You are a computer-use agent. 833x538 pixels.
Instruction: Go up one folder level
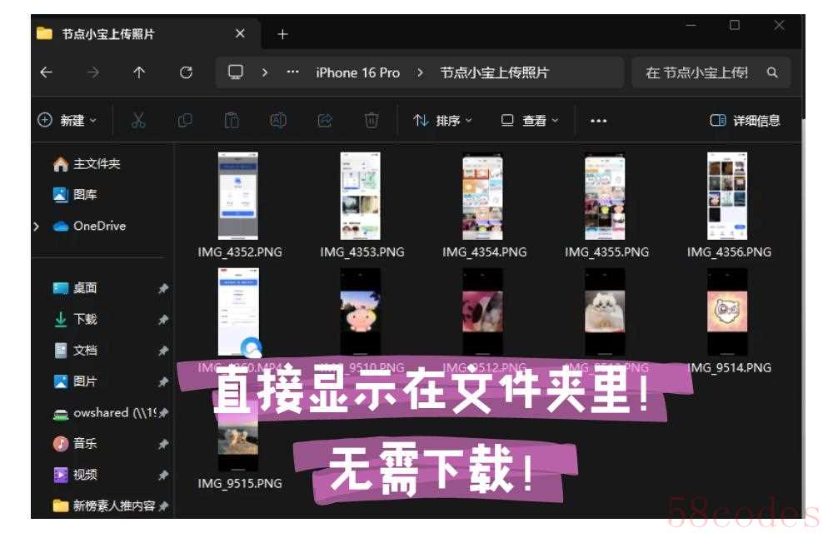pyautogui.click(x=139, y=72)
